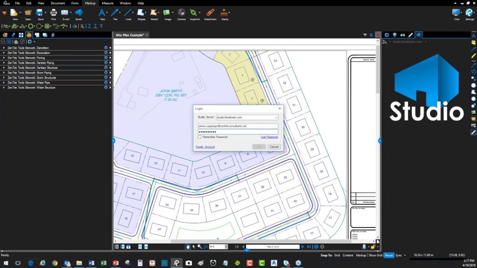Open the Markup menu
The width and height of the screenshot is (477, 268).
[90, 3]
